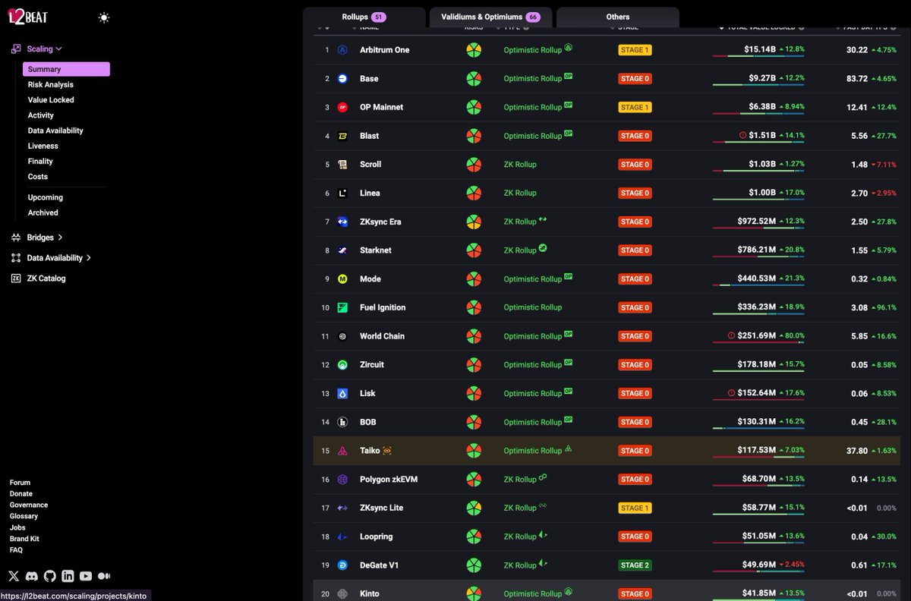Click the Lisk water-drop logo
The height and width of the screenshot is (601, 911).
pos(343,394)
